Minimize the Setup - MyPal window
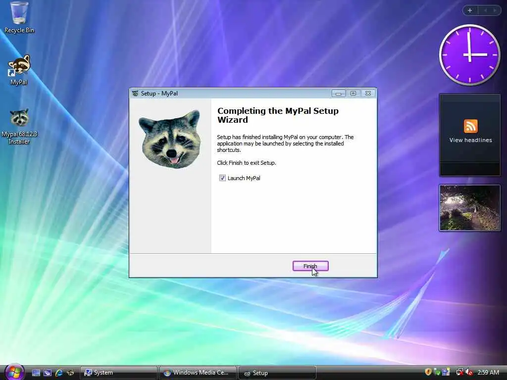 pyautogui.click(x=338, y=94)
